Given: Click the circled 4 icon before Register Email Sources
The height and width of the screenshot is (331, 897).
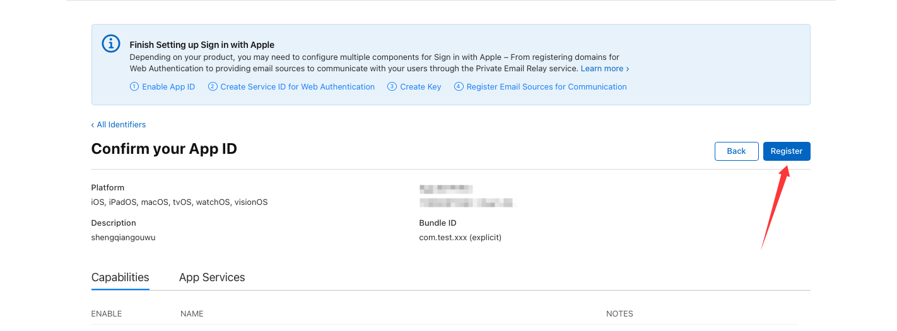Looking at the screenshot, I should [459, 87].
